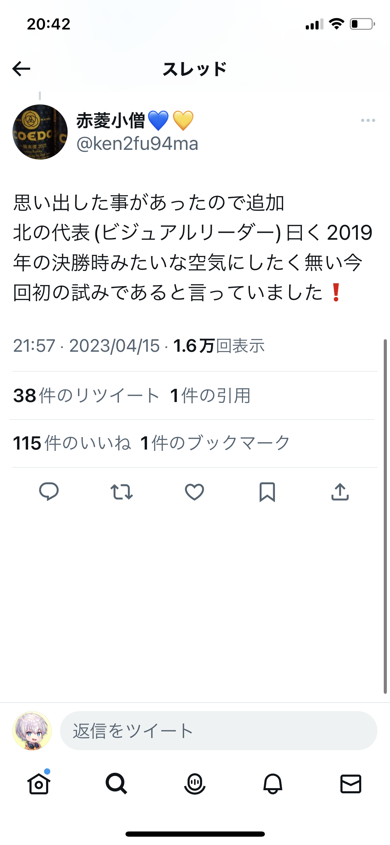The height and width of the screenshot is (845, 390).
Task: Like the tweet with heart icon
Action: (194, 492)
